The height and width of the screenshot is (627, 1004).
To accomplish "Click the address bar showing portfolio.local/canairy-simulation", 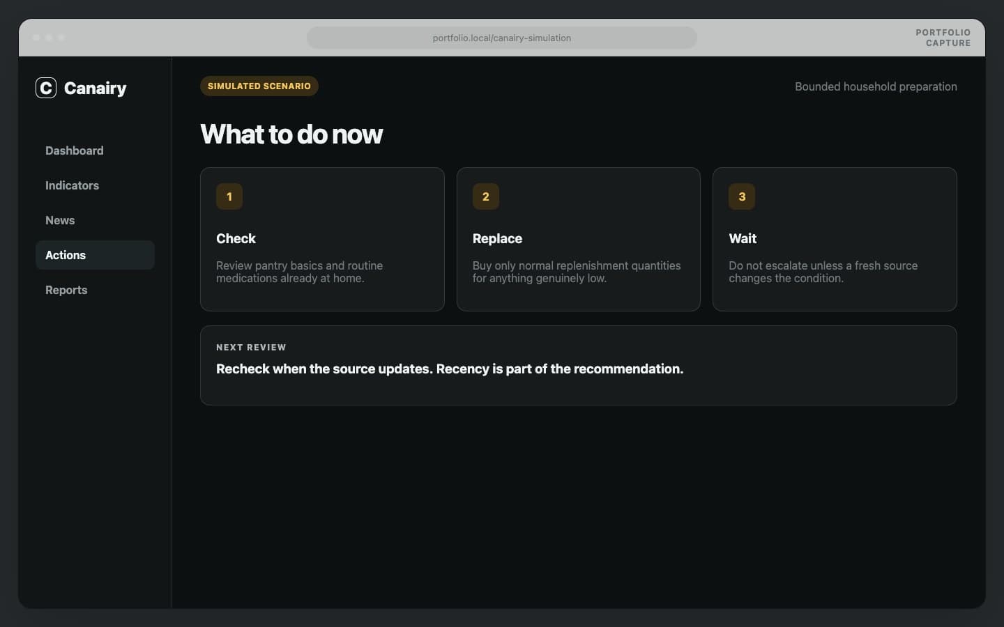I will pyautogui.click(x=502, y=38).
